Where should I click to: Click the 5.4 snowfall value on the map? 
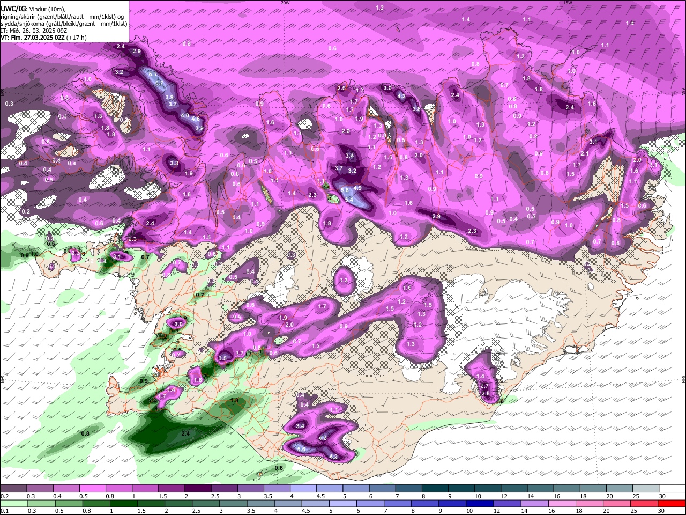(349, 200)
